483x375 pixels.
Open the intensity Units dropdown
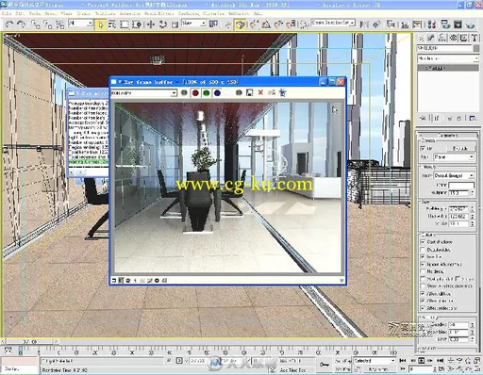point(454,175)
